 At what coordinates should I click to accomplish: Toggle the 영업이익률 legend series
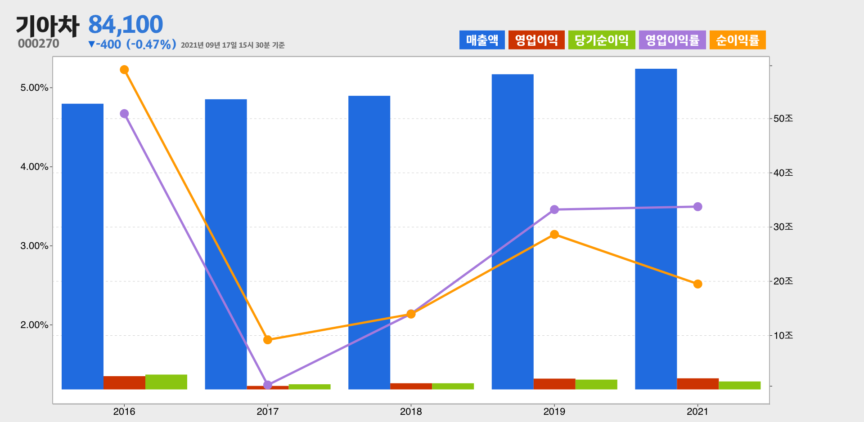(672, 40)
